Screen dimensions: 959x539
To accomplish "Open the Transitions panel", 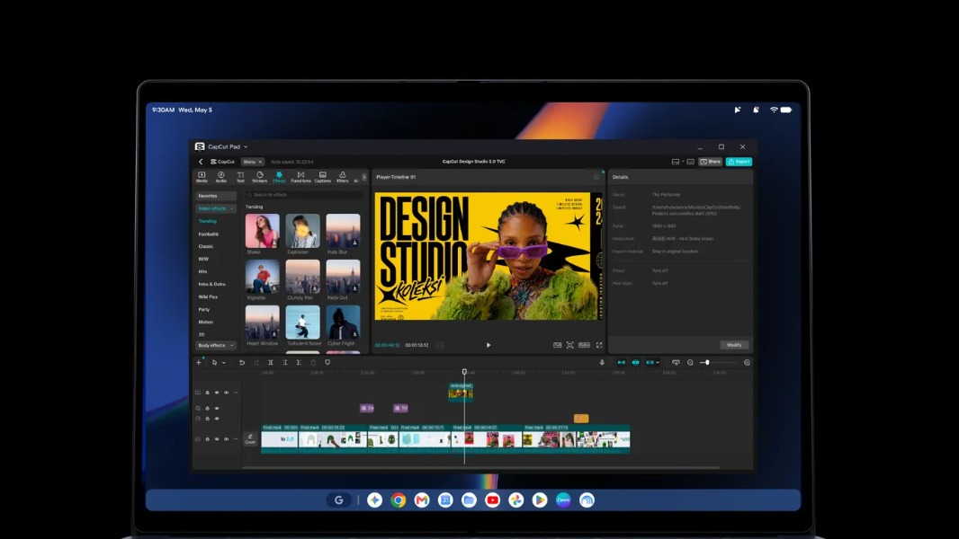I will [300, 177].
